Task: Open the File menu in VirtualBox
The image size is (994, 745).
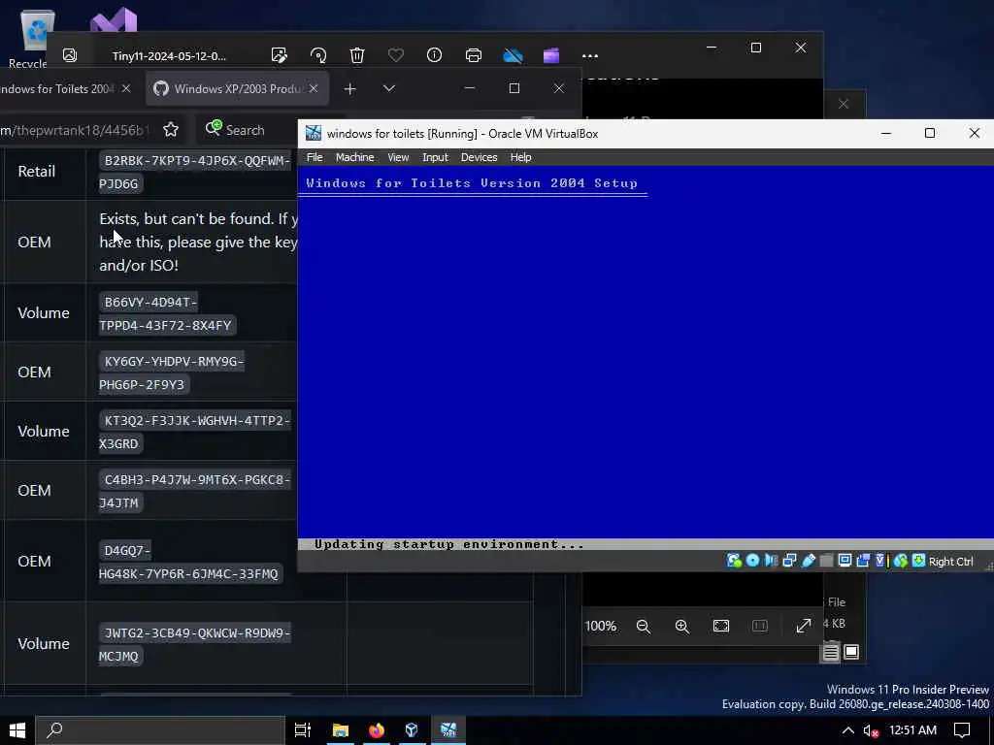Action: pyautogui.click(x=315, y=157)
